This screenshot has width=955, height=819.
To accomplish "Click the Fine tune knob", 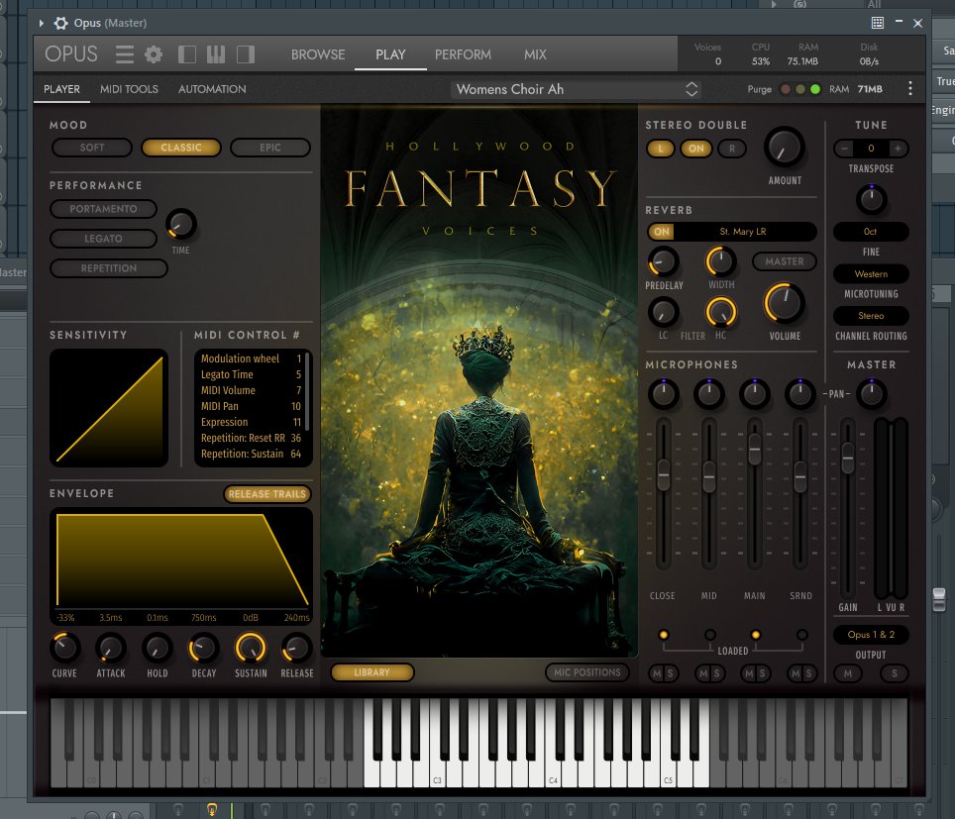I will click(x=871, y=199).
